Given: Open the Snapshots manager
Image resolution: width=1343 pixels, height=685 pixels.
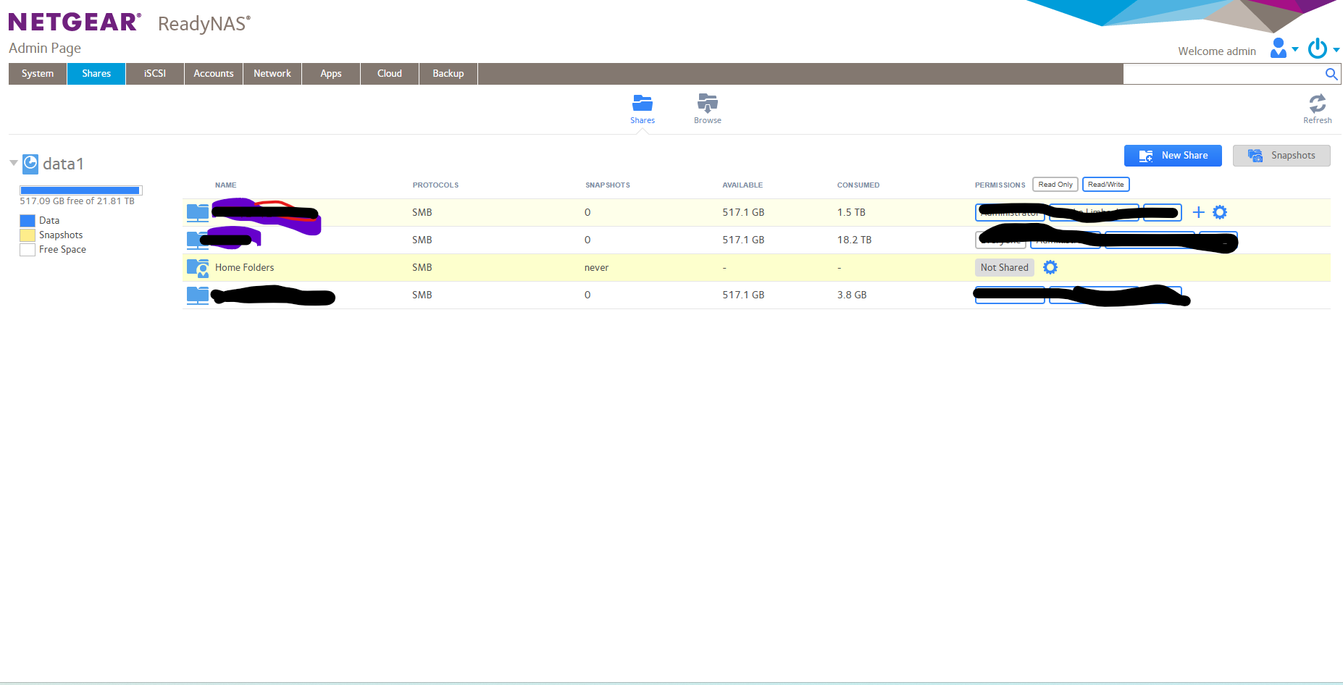Looking at the screenshot, I should click(x=1281, y=155).
